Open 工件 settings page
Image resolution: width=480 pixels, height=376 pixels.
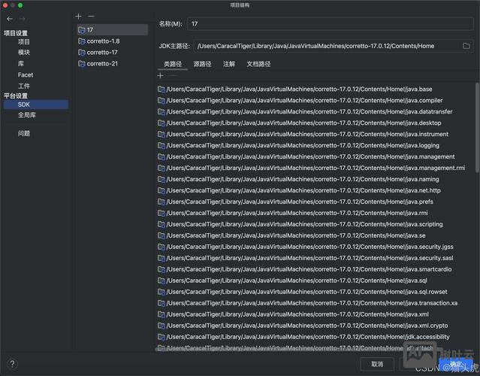[x=24, y=86]
